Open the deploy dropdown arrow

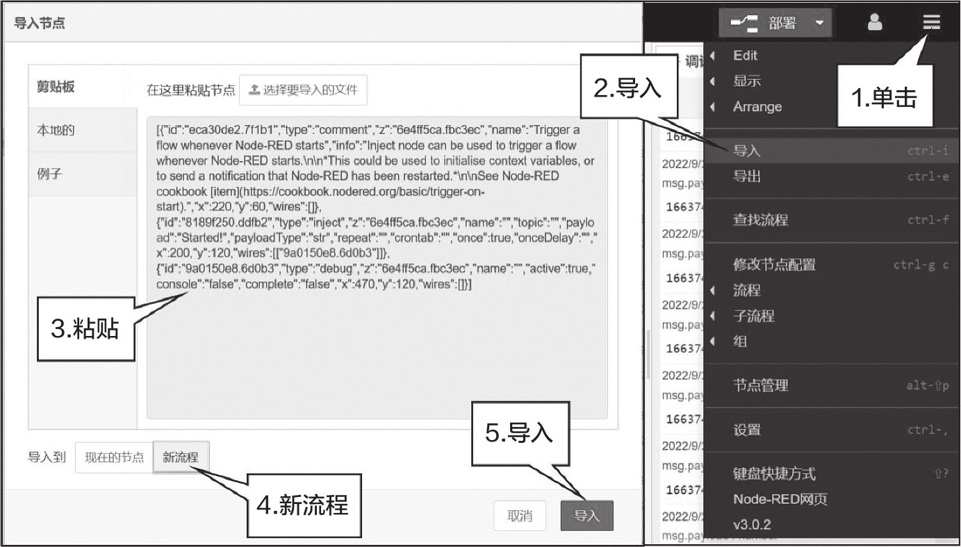(819, 23)
